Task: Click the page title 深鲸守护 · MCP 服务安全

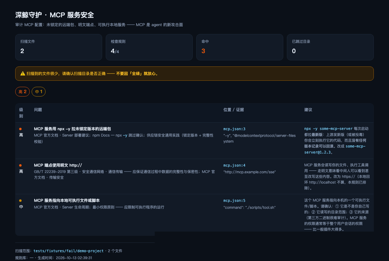Action: click(x=54, y=15)
